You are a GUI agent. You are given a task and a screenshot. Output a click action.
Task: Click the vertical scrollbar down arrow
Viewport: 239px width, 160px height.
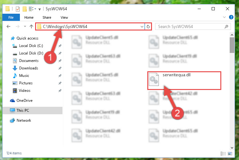click(232, 148)
